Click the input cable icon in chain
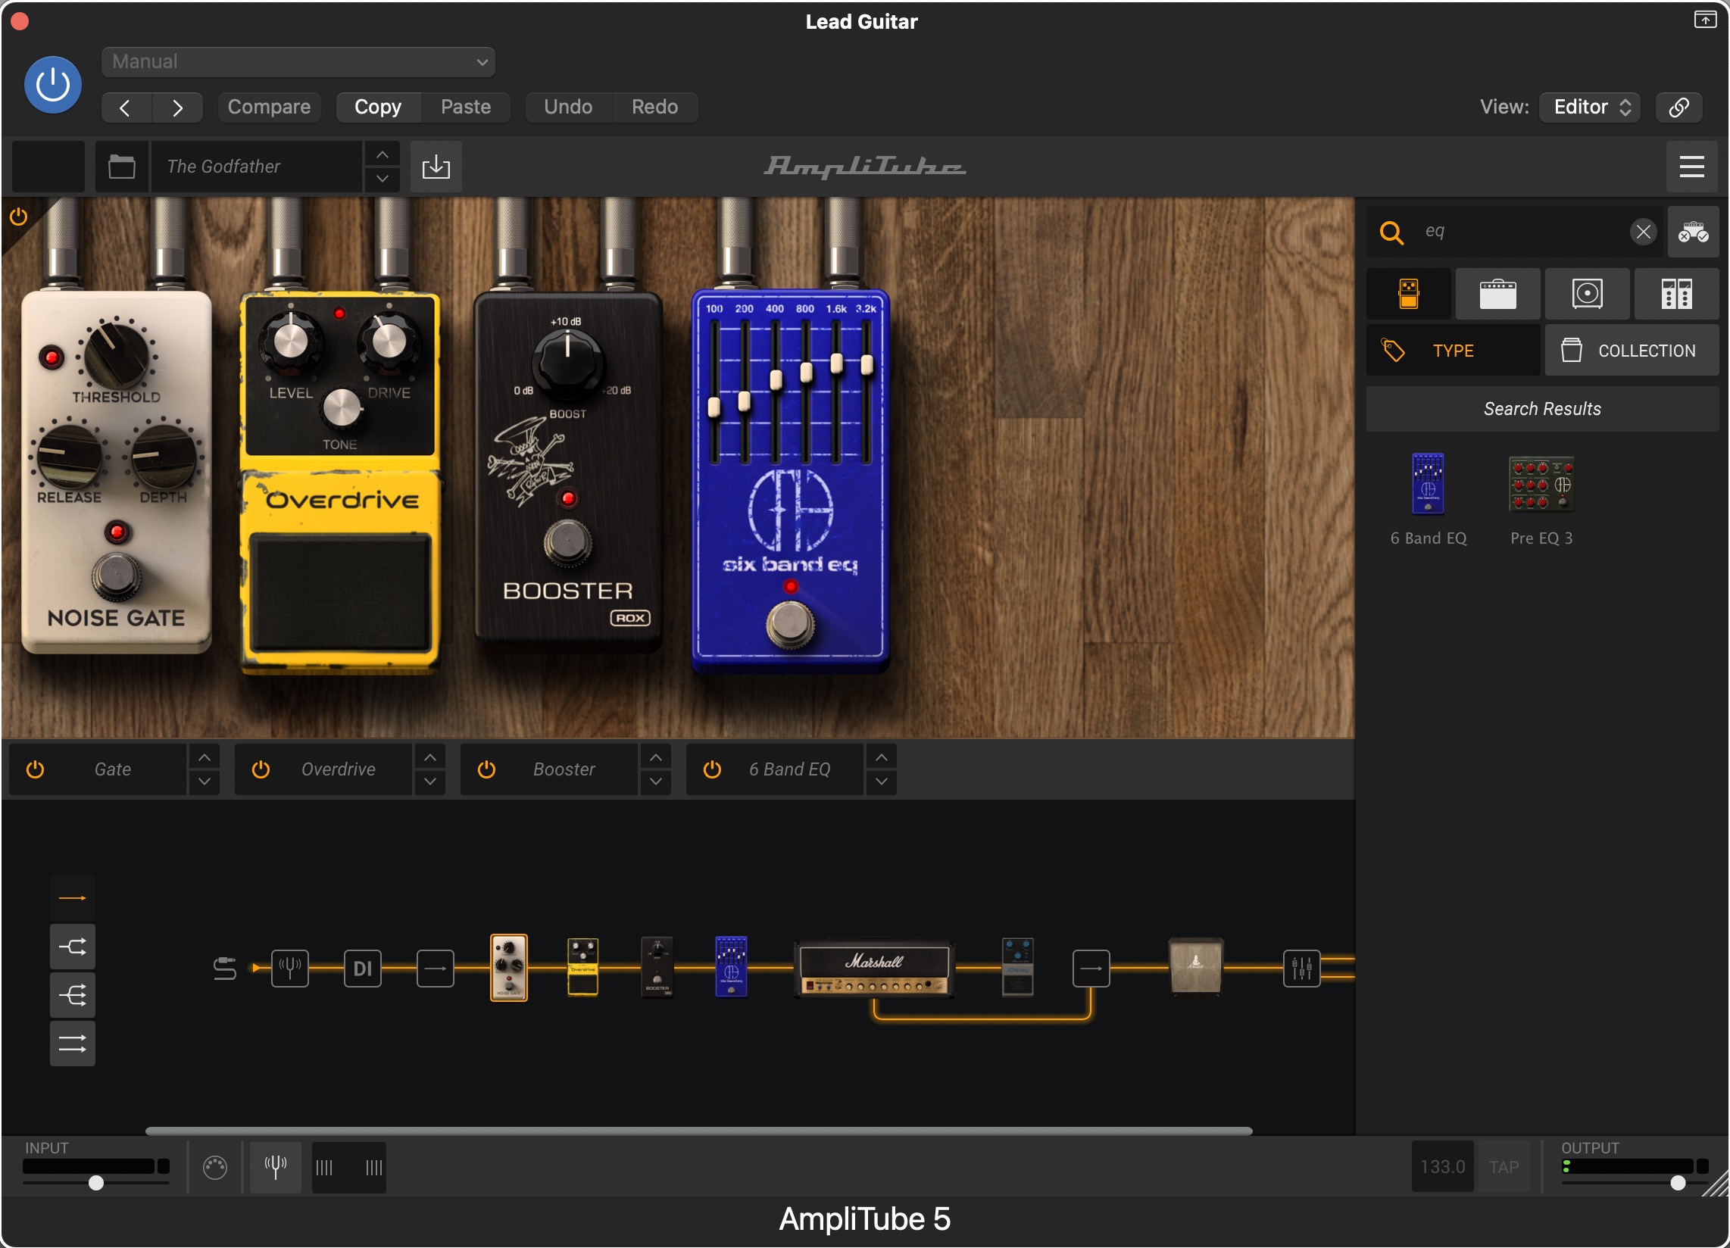 224,969
